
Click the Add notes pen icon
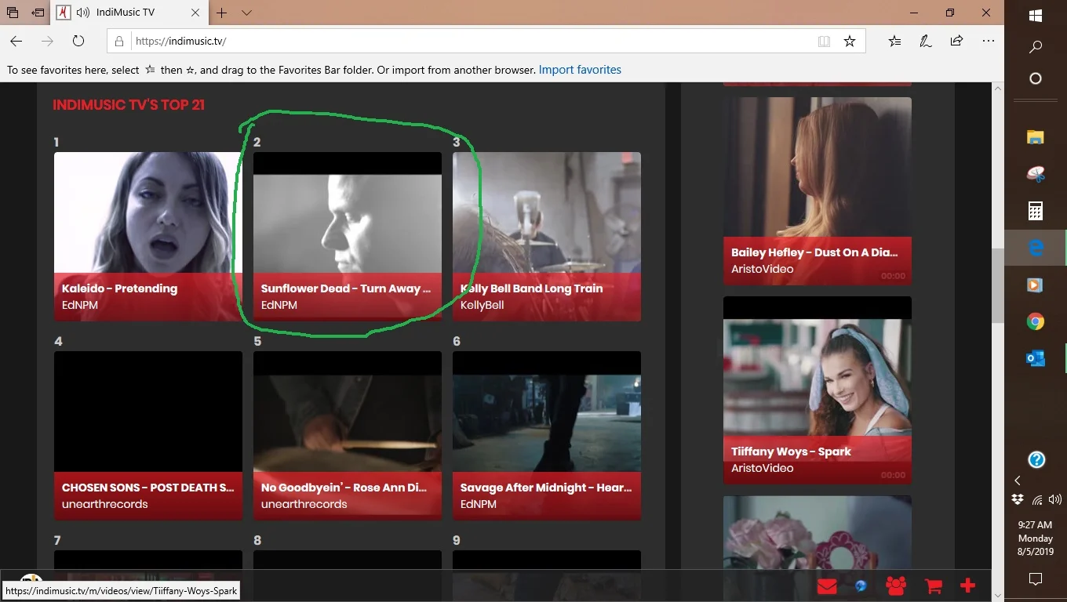pos(926,41)
